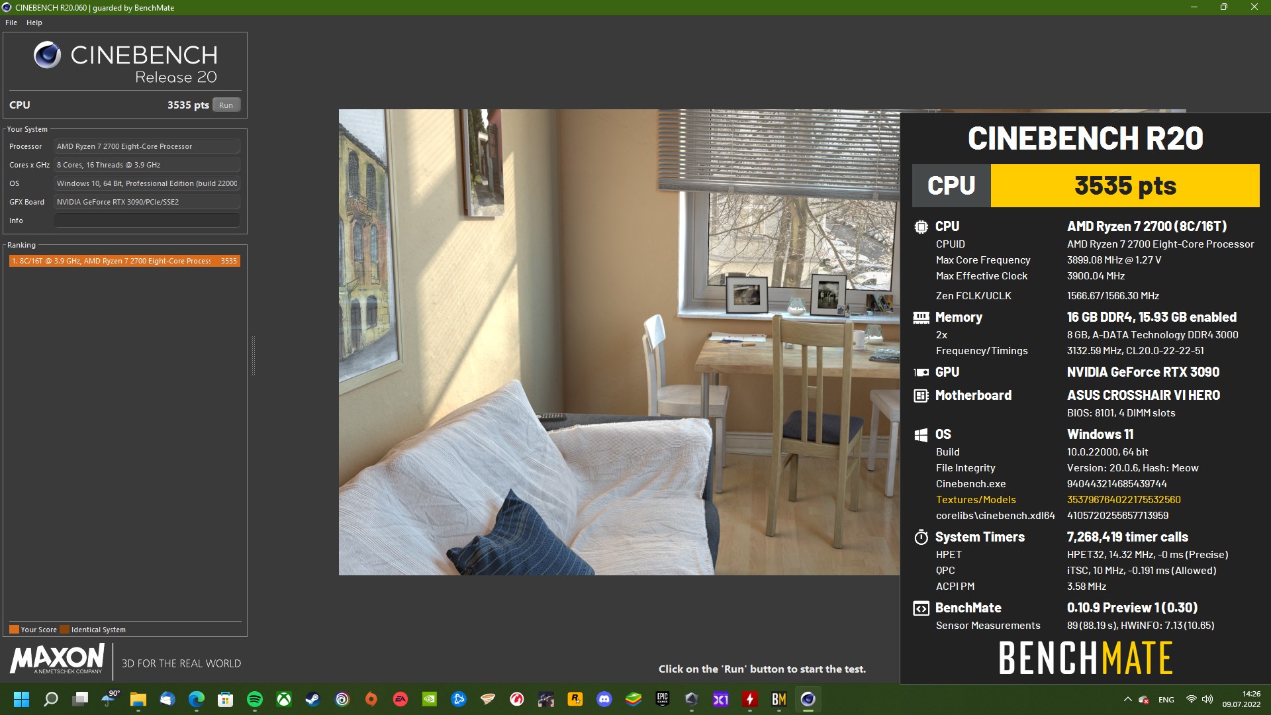Click the Run button beside CPU score

226,105
